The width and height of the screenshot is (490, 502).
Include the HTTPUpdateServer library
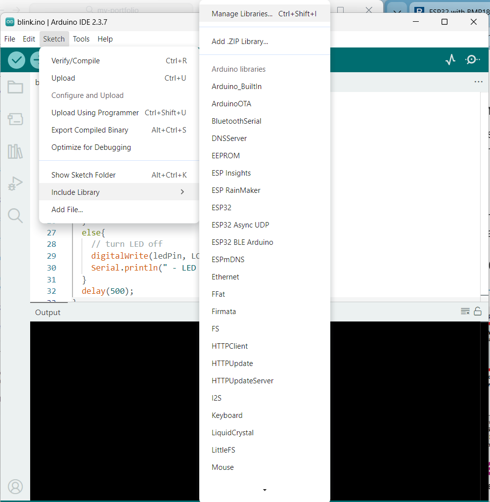click(x=265, y=381)
